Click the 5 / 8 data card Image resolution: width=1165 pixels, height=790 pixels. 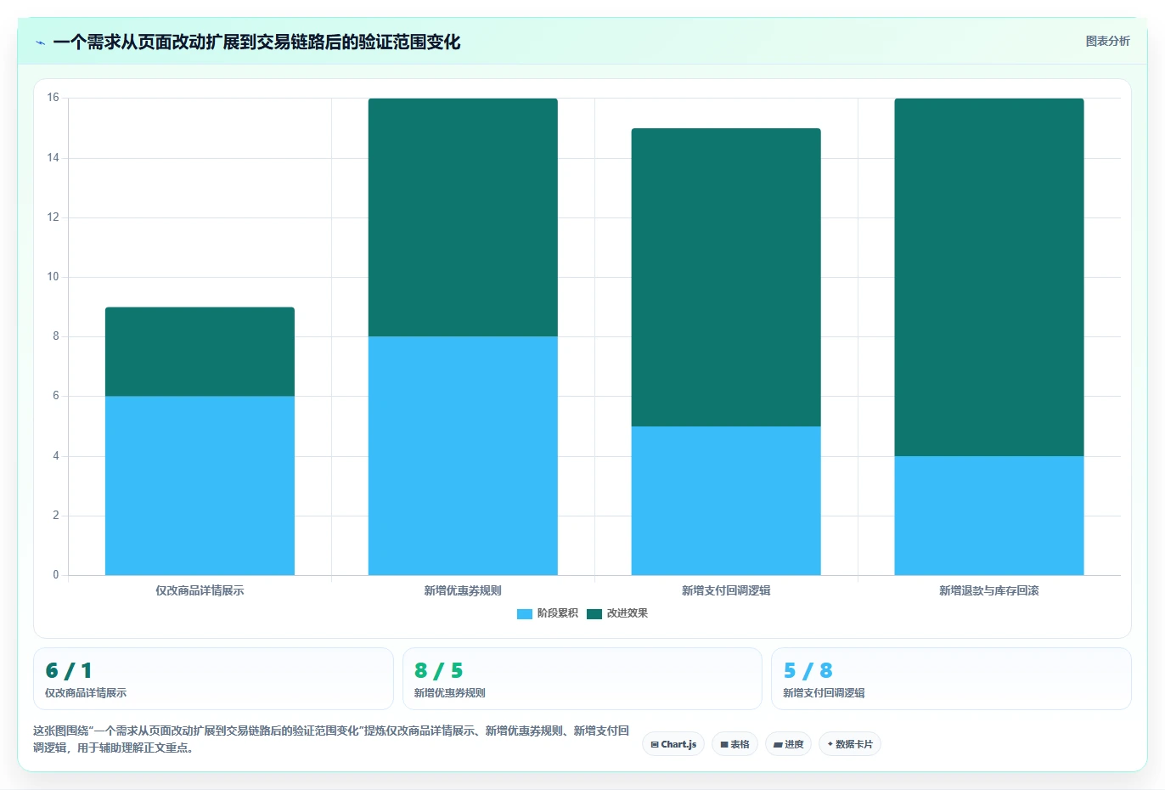(x=951, y=679)
